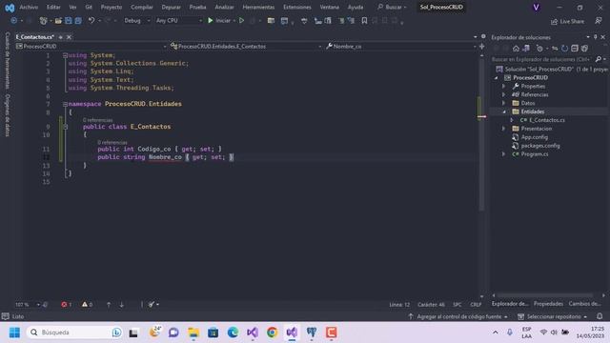Click the split editor icon above scrollbar

point(482,47)
